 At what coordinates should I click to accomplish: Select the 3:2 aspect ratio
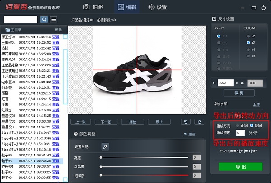pyautogui.click(x=219, y=43)
